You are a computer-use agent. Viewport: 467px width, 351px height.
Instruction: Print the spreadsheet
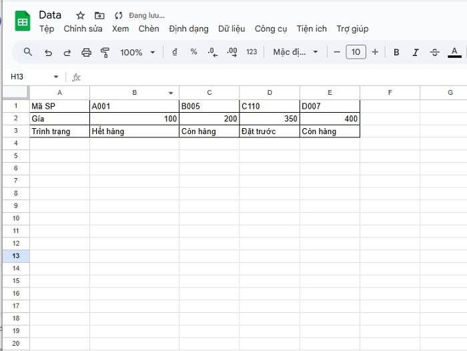pyautogui.click(x=86, y=52)
